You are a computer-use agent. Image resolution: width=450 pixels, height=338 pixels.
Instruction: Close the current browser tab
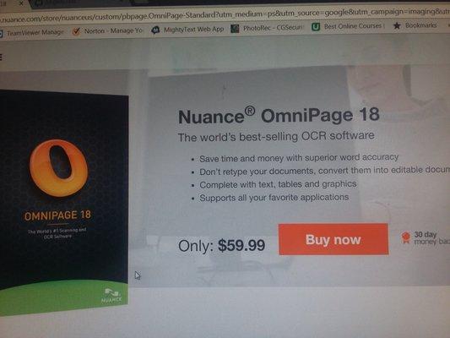pos(21,3)
